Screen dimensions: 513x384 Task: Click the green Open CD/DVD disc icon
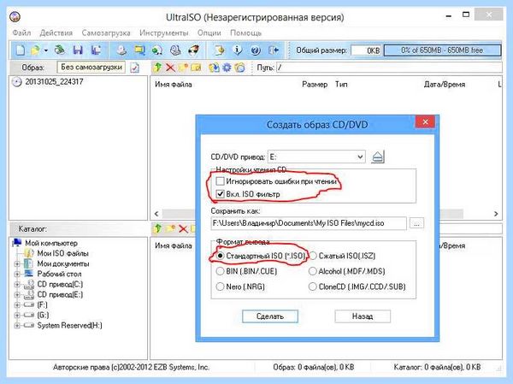tap(60, 50)
